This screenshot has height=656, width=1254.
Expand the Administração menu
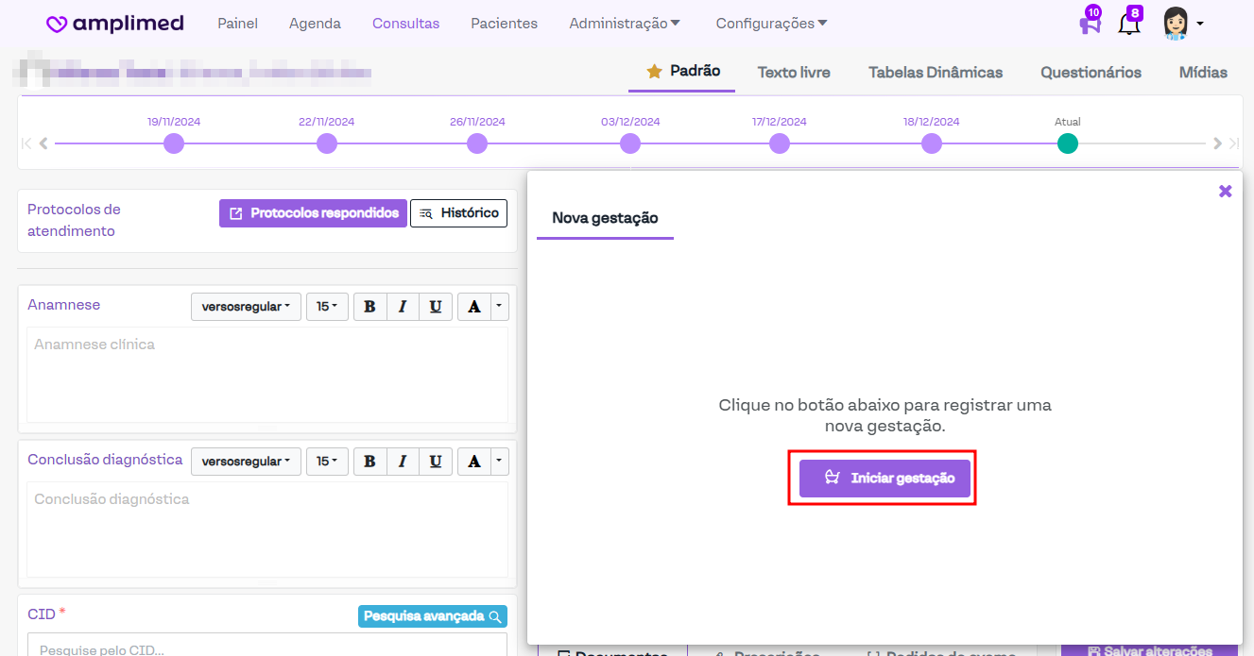click(x=625, y=24)
